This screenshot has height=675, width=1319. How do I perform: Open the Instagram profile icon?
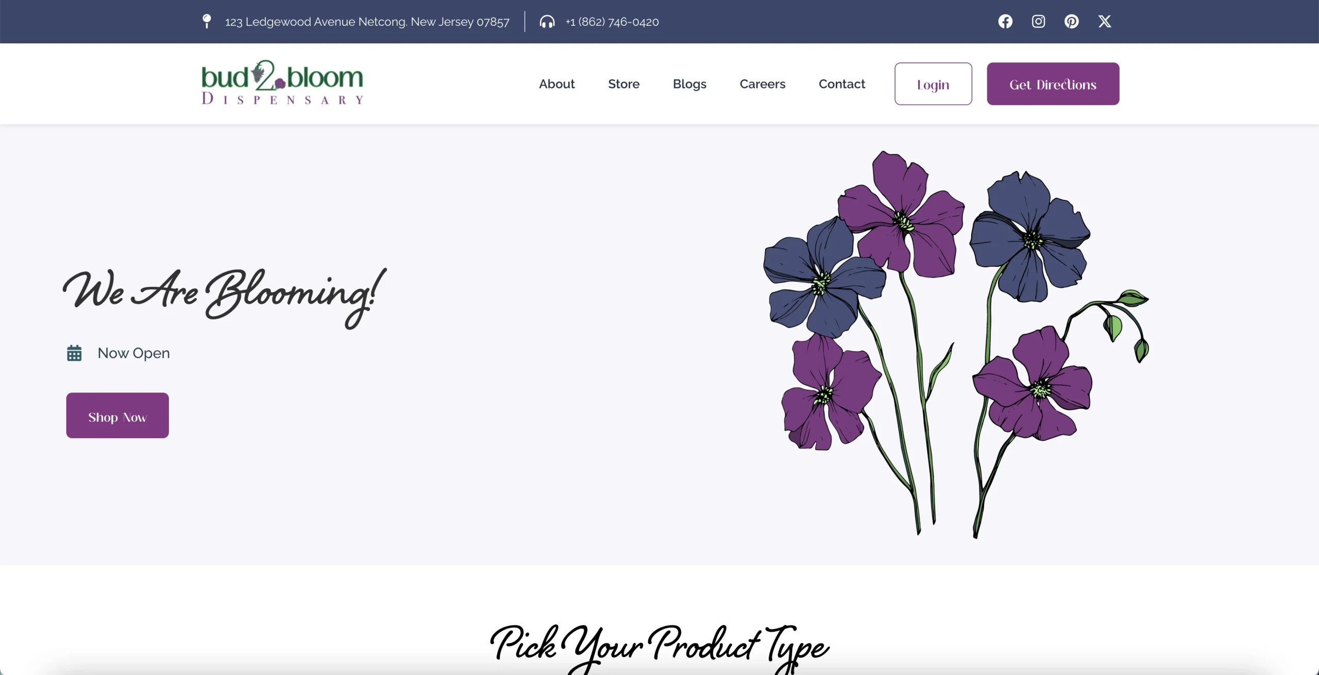(x=1038, y=21)
